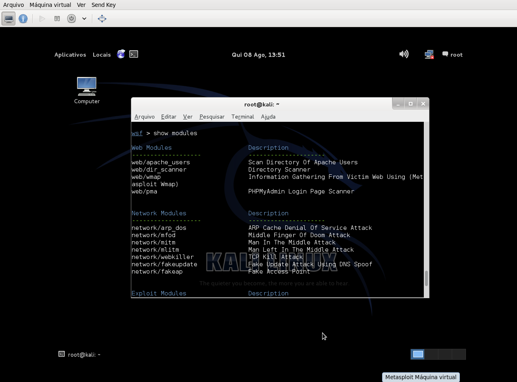Click the 'web/dir_scanner' module line
The image size is (517, 382).
click(x=159, y=170)
